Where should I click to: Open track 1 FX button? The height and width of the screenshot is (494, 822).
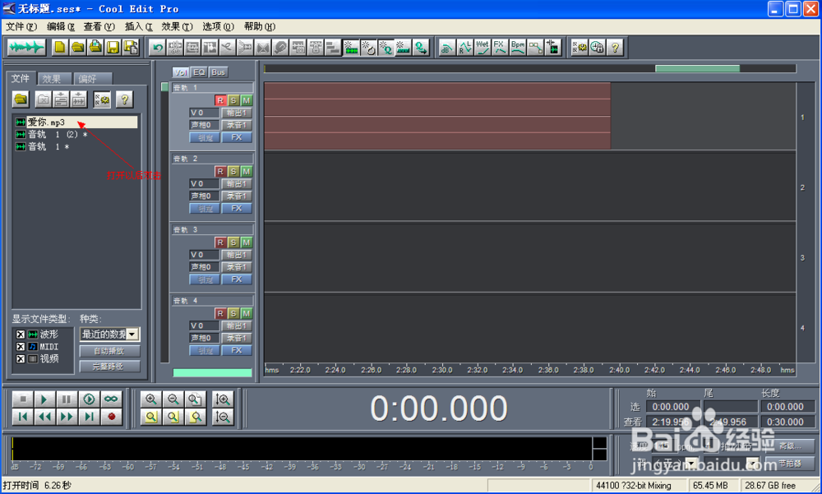coord(237,137)
